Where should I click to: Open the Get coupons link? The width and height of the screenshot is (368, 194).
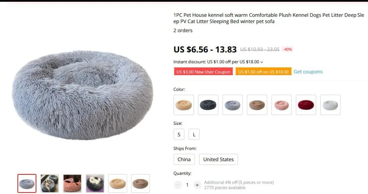[x=308, y=72]
